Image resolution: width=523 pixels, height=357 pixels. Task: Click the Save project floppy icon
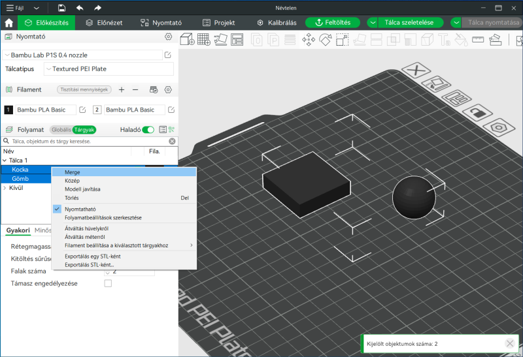(x=61, y=8)
